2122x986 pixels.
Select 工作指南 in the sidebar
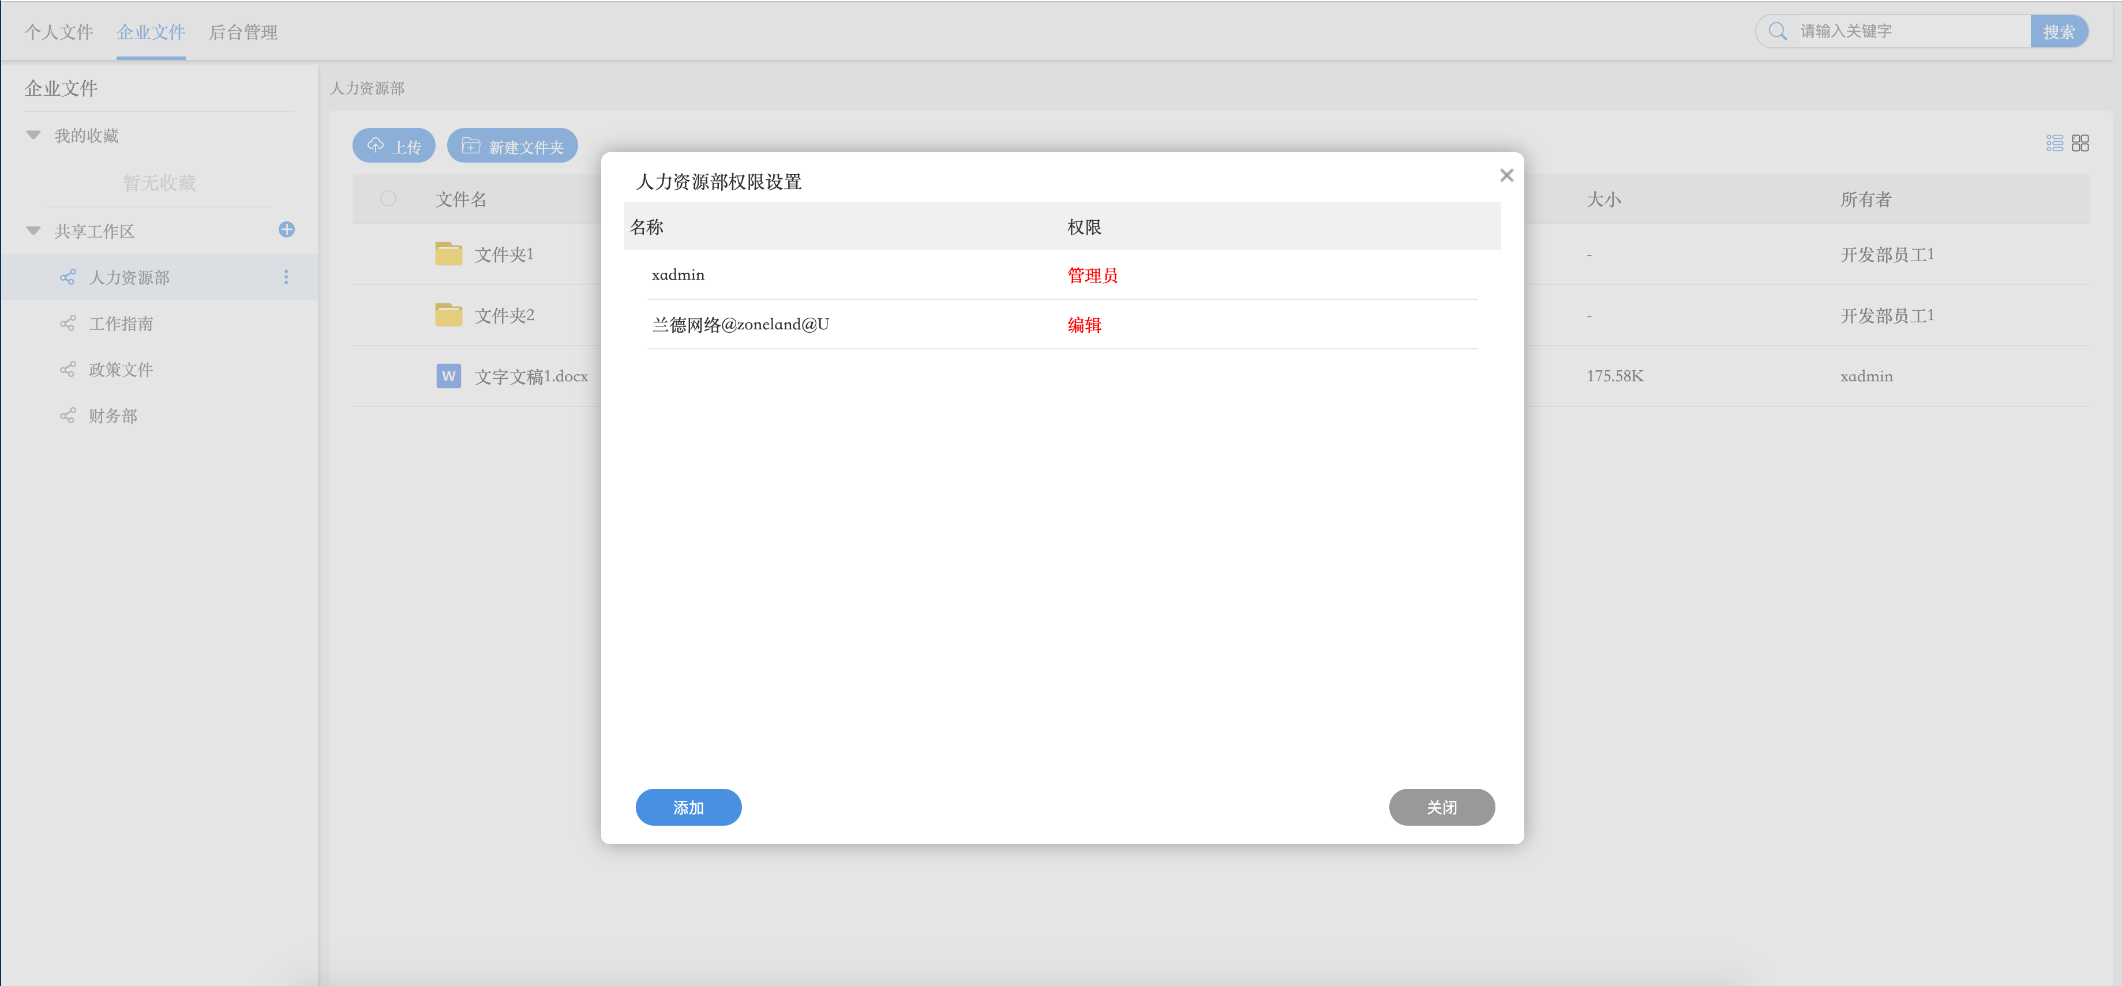pos(121,323)
